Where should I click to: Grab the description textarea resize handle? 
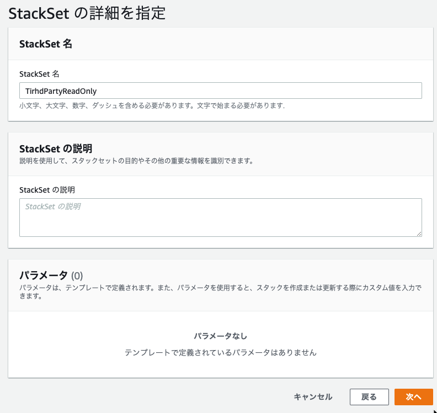coord(419,234)
